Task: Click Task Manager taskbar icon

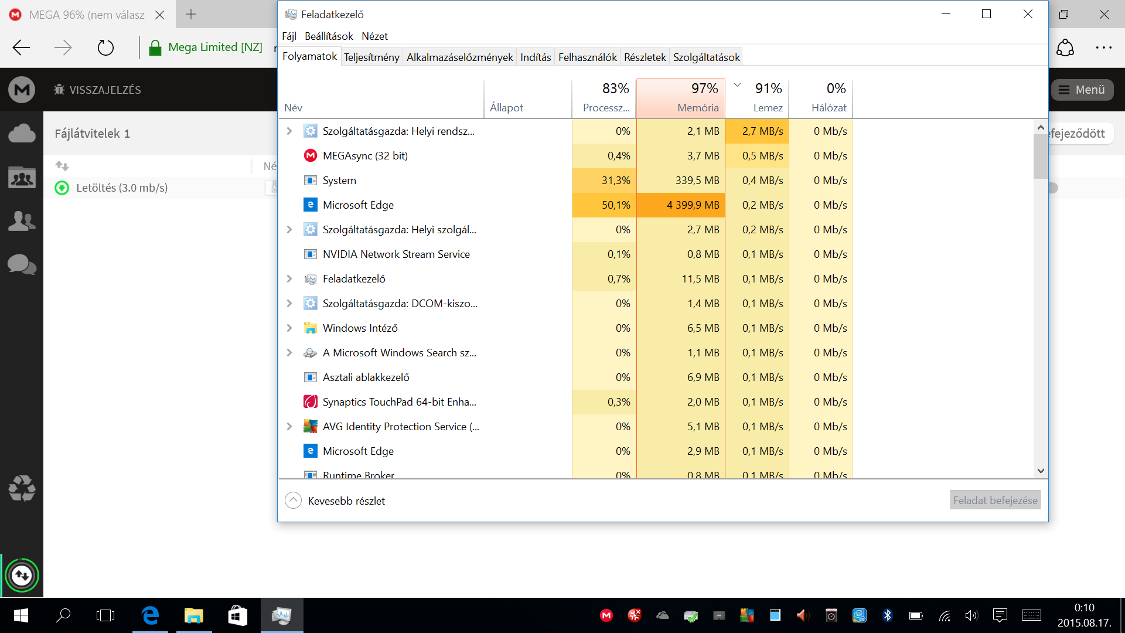Action: click(x=282, y=615)
